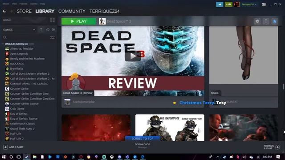Open File Explorer from taskbar

[35, 157]
